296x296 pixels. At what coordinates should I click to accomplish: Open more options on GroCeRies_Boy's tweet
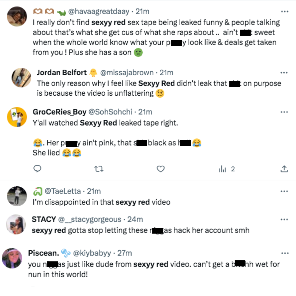pos(285,112)
